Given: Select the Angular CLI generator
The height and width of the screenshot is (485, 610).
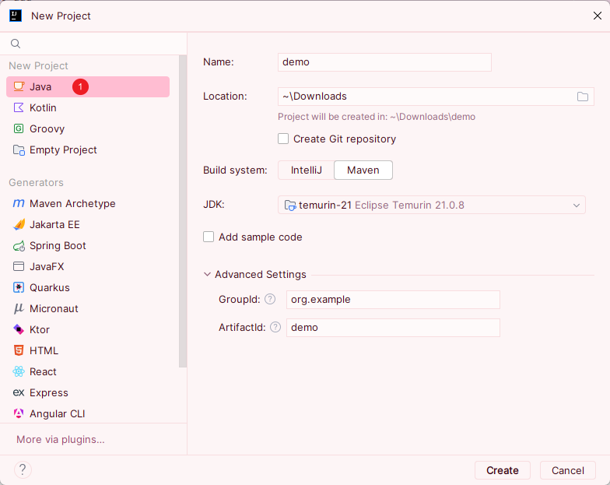Looking at the screenshot, I should point(88,414).
